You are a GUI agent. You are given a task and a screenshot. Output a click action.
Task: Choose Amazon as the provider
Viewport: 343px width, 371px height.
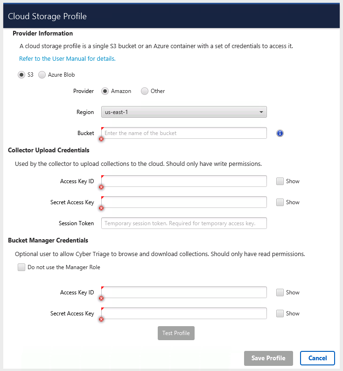pos(105,91)
